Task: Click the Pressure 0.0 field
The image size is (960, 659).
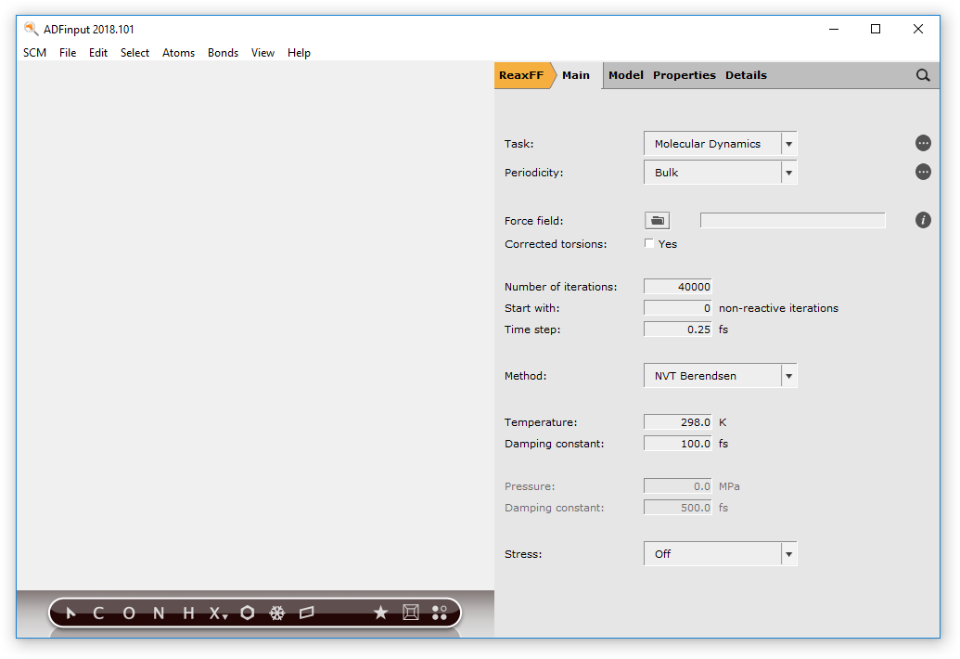Action: click(x=678, y=486)
